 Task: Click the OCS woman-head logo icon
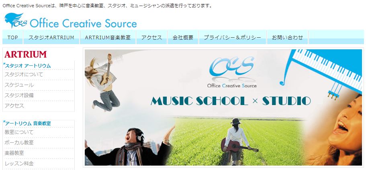point(16,20)
